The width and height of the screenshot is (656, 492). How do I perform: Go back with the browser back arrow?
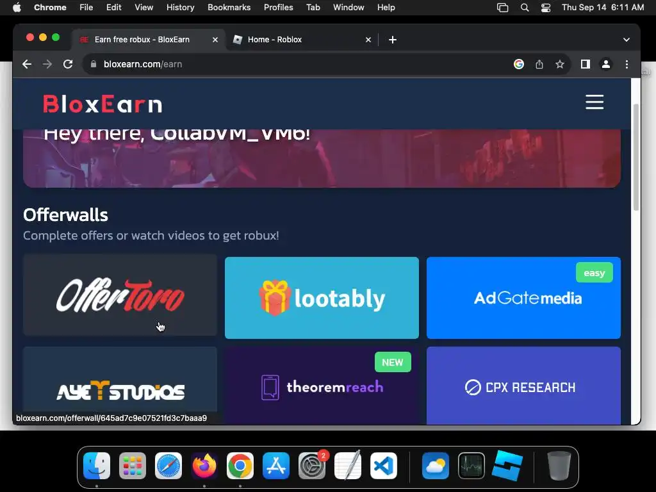pos(27,64)
